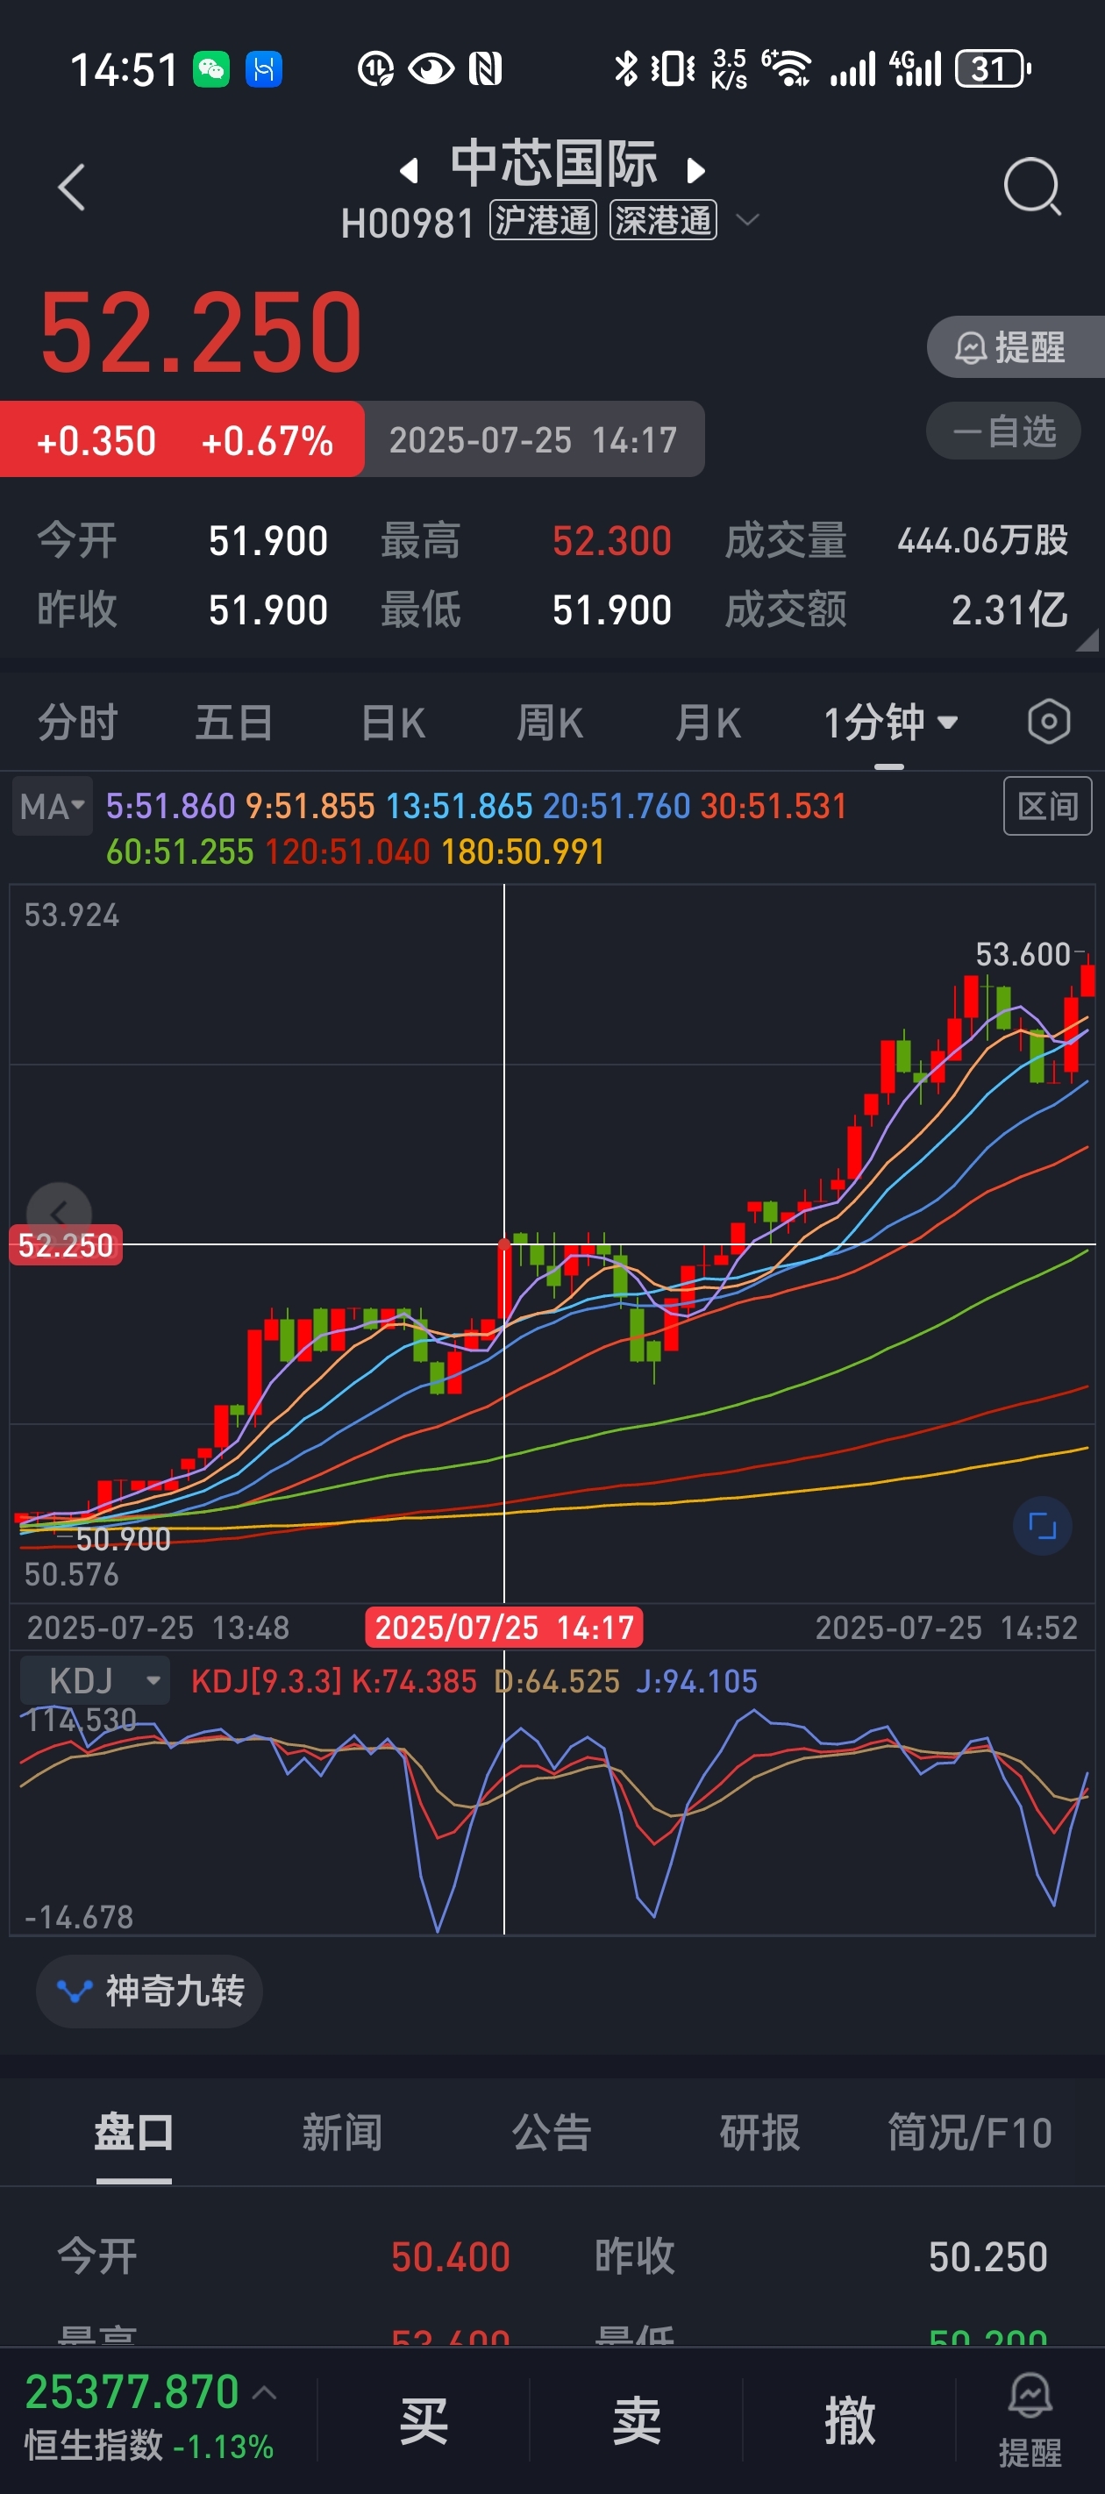The image size is (1105, 2494).
Task: Open the search magnifier icon
Action: click(1032, 186)
